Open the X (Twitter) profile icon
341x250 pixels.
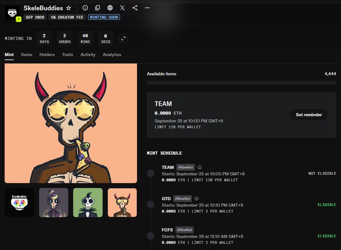click(x=122, y=8)
